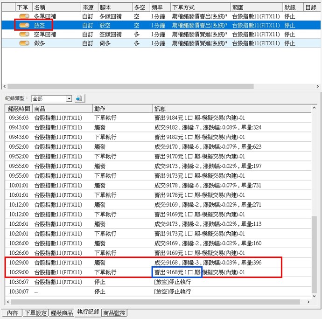Sort by the 觸發時間 column header
The image size is (322, 319).
pos(19,109)
